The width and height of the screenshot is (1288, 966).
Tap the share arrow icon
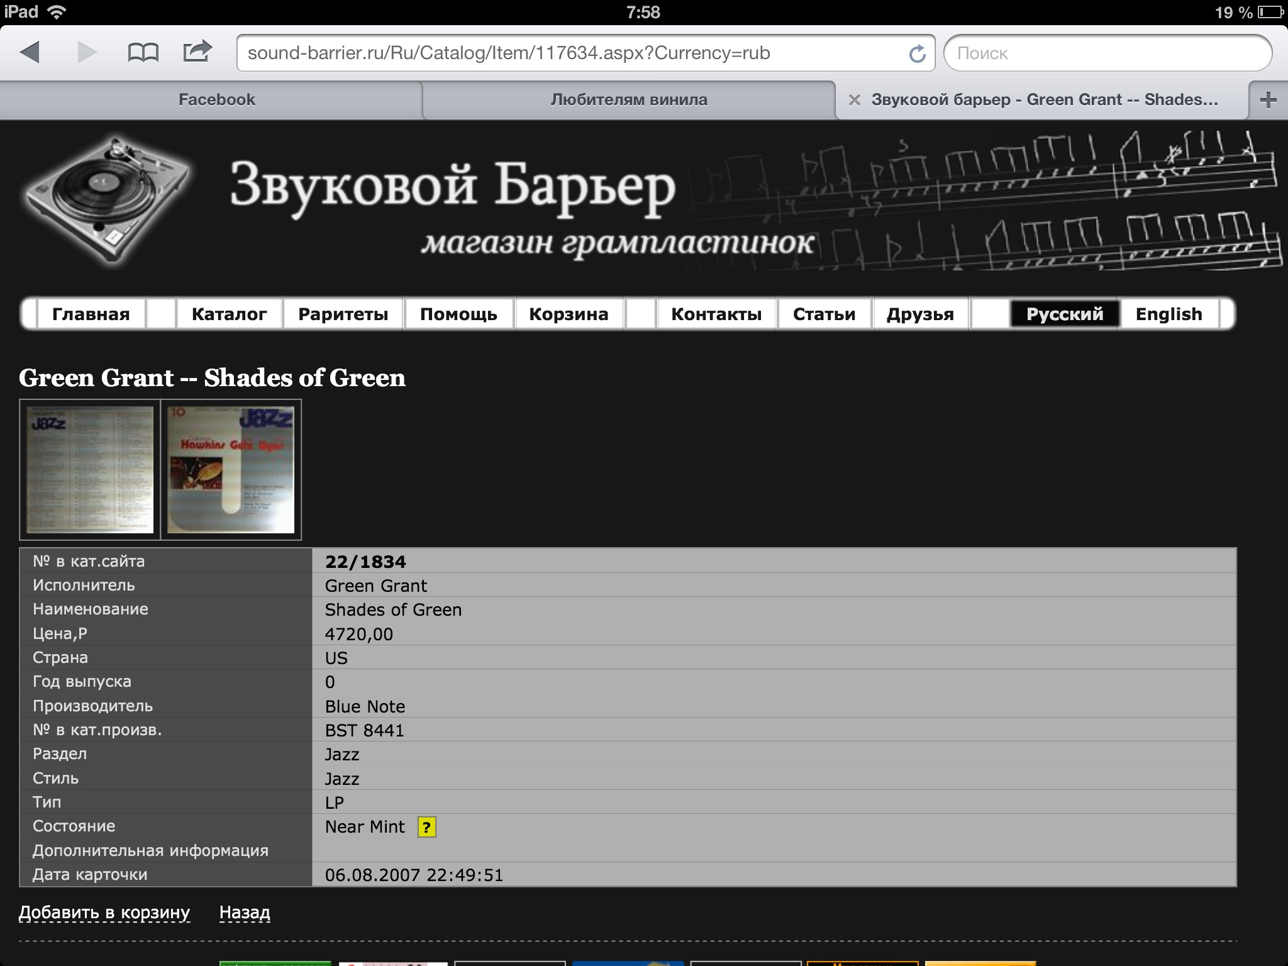pyautogui.click(x=197, y=51)
